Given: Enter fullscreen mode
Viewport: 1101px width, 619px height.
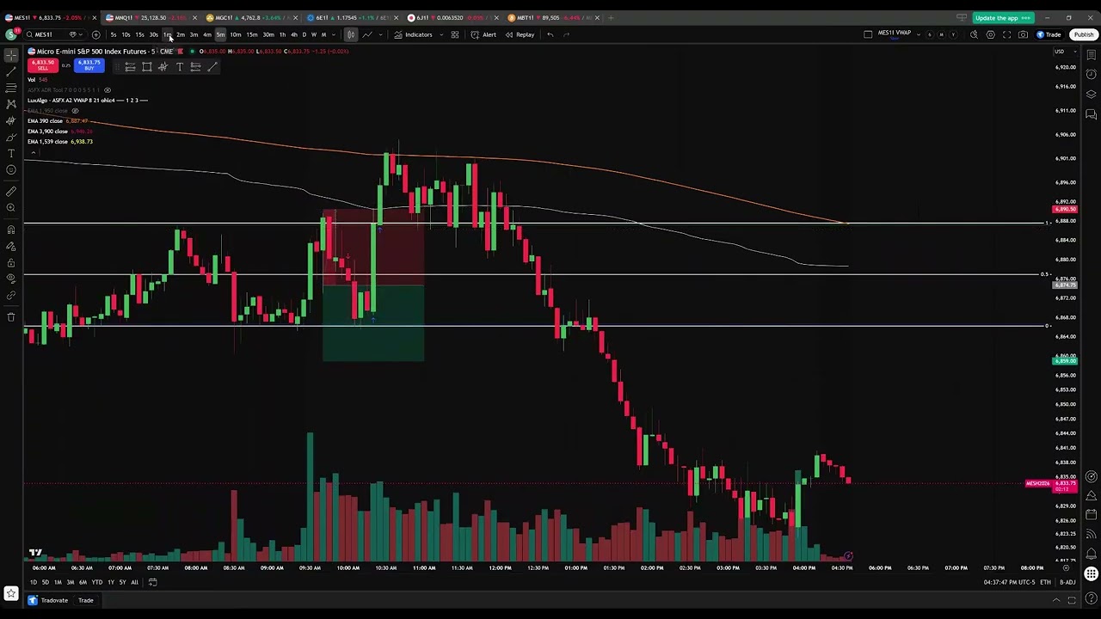Looking at the screenshot, I should coord(1006,34).
